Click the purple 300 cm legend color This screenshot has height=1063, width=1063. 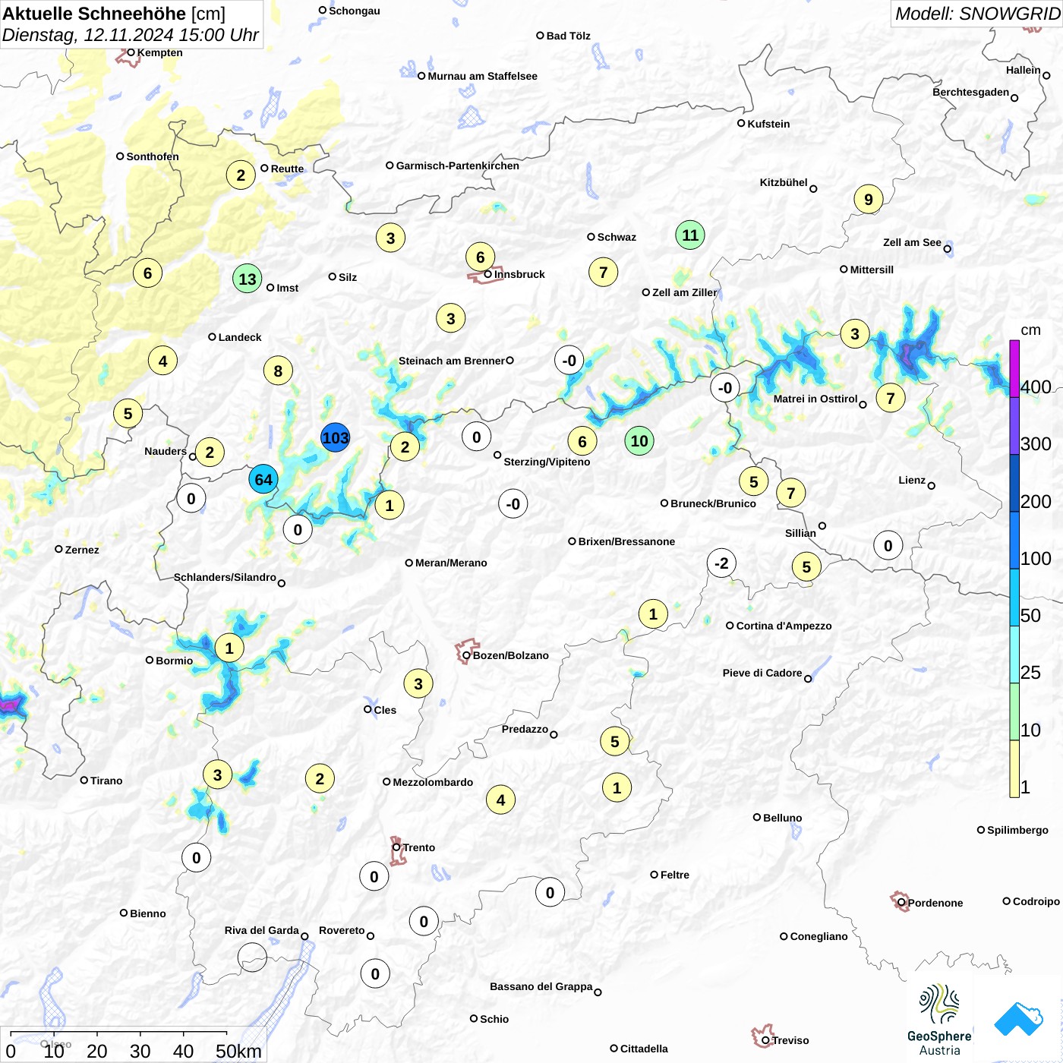pos(1014,426)
